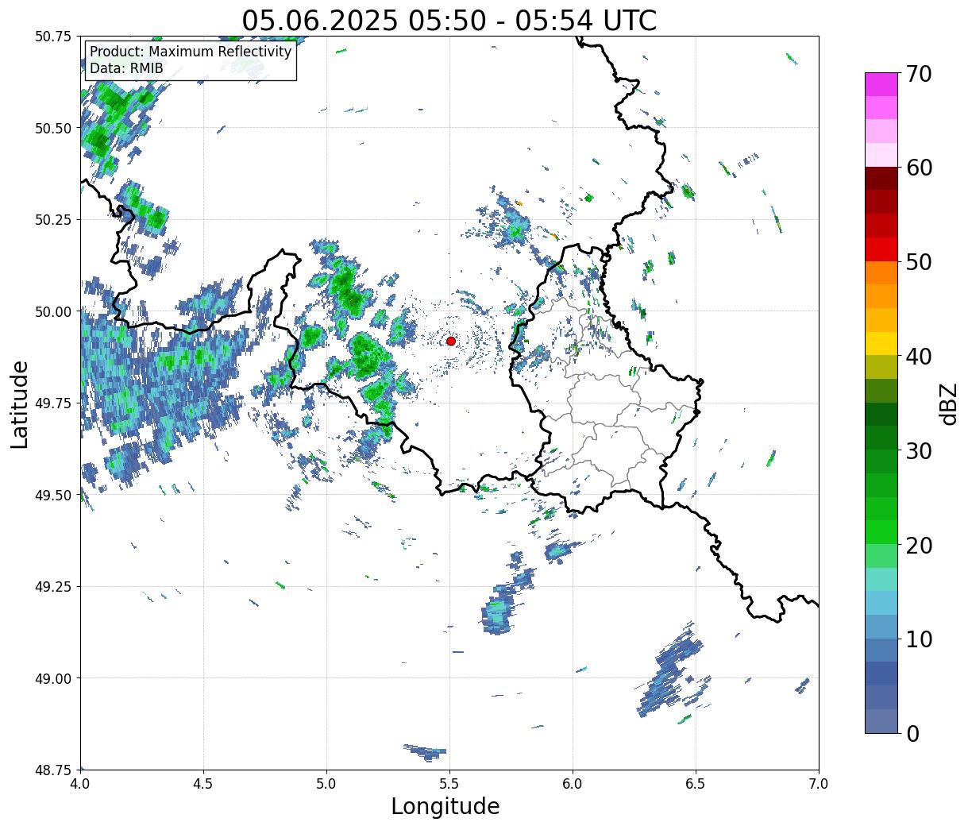Click the longitude tick label 7.0
The width and height of the screenshot is (968, 826).
point(819,783)
